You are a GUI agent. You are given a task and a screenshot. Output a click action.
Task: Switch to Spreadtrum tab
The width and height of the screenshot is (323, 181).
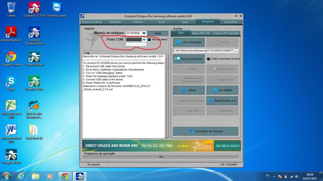click(x=231, y=22)
